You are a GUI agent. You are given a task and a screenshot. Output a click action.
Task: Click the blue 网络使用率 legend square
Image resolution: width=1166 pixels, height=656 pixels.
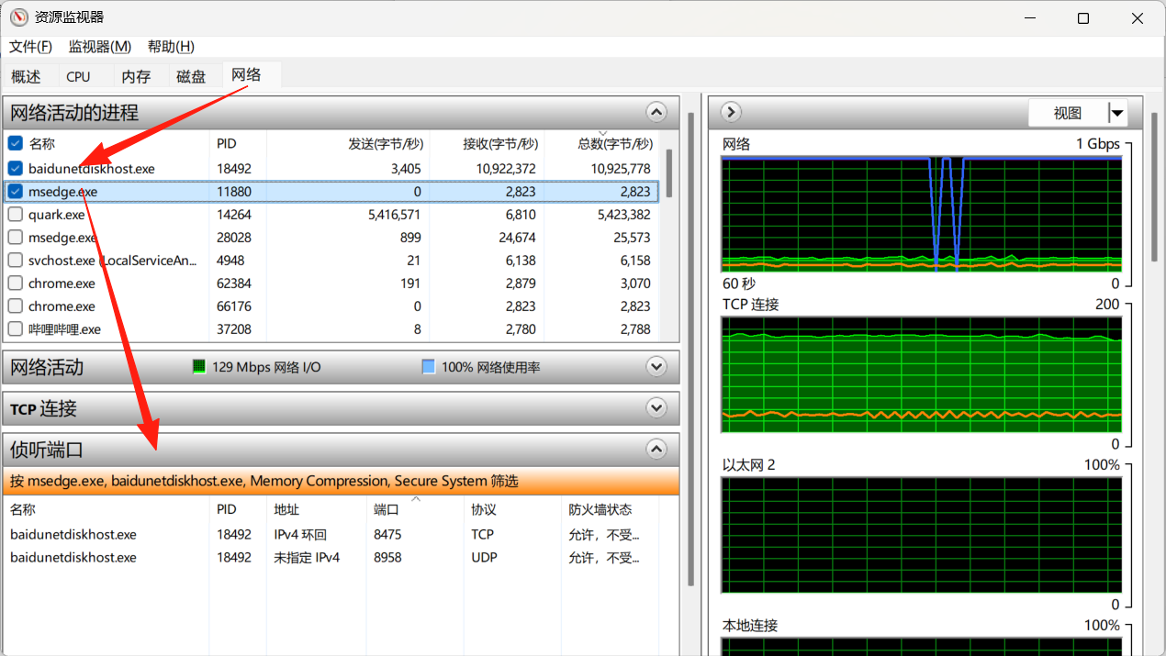coord(429,367)
